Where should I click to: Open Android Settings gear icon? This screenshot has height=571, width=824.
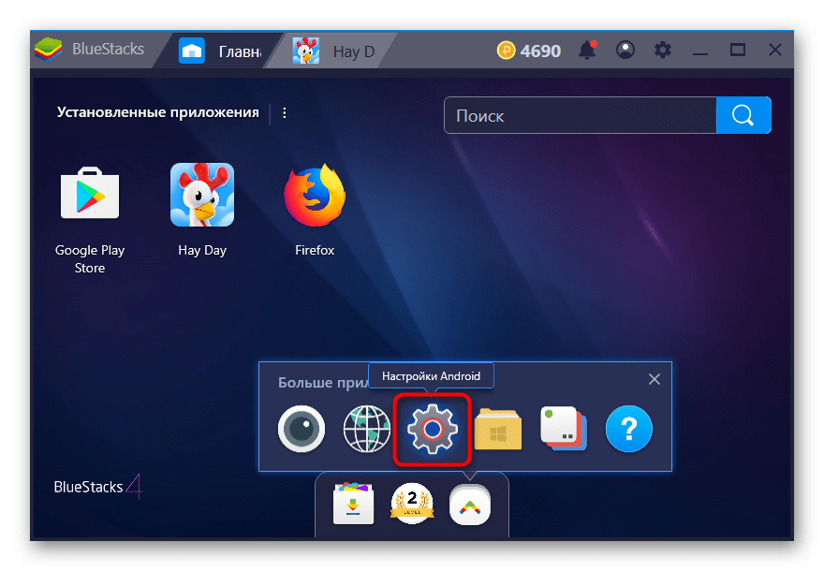point(432,430)
